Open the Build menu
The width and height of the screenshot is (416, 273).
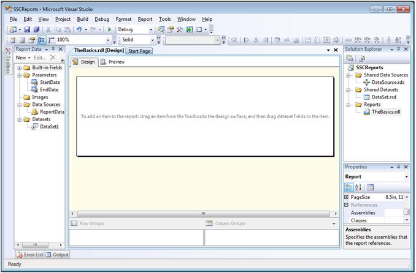(x=82, y=20)
